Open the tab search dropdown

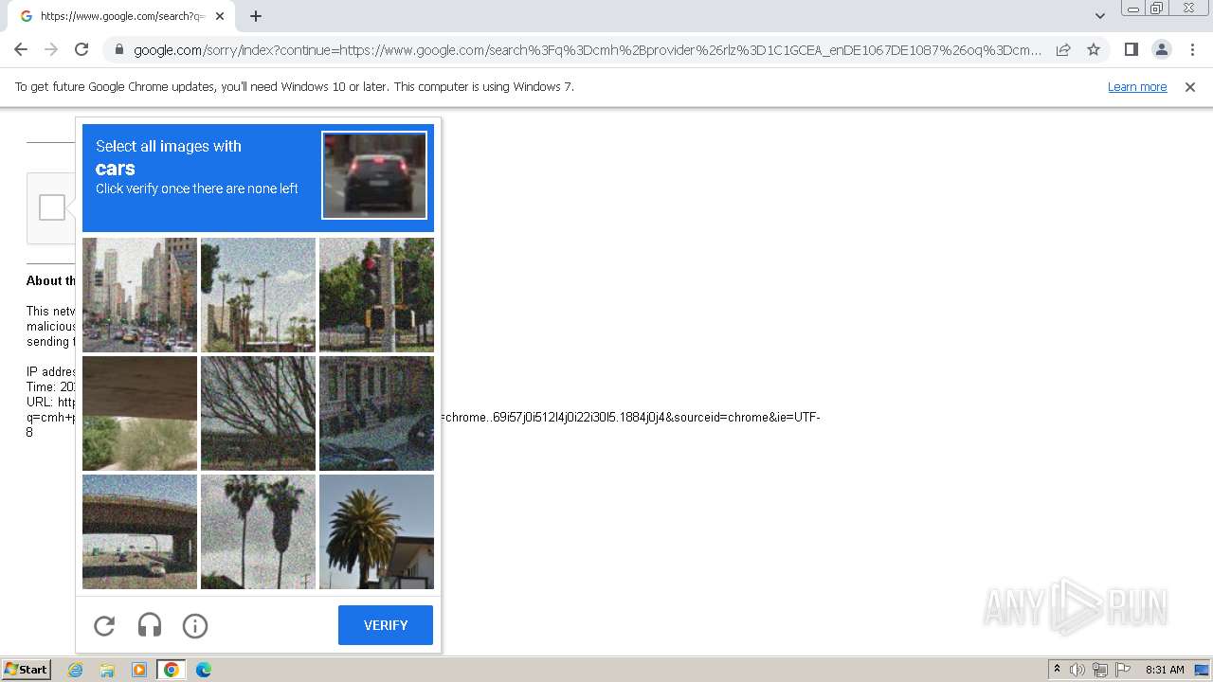coord(1099,16)
